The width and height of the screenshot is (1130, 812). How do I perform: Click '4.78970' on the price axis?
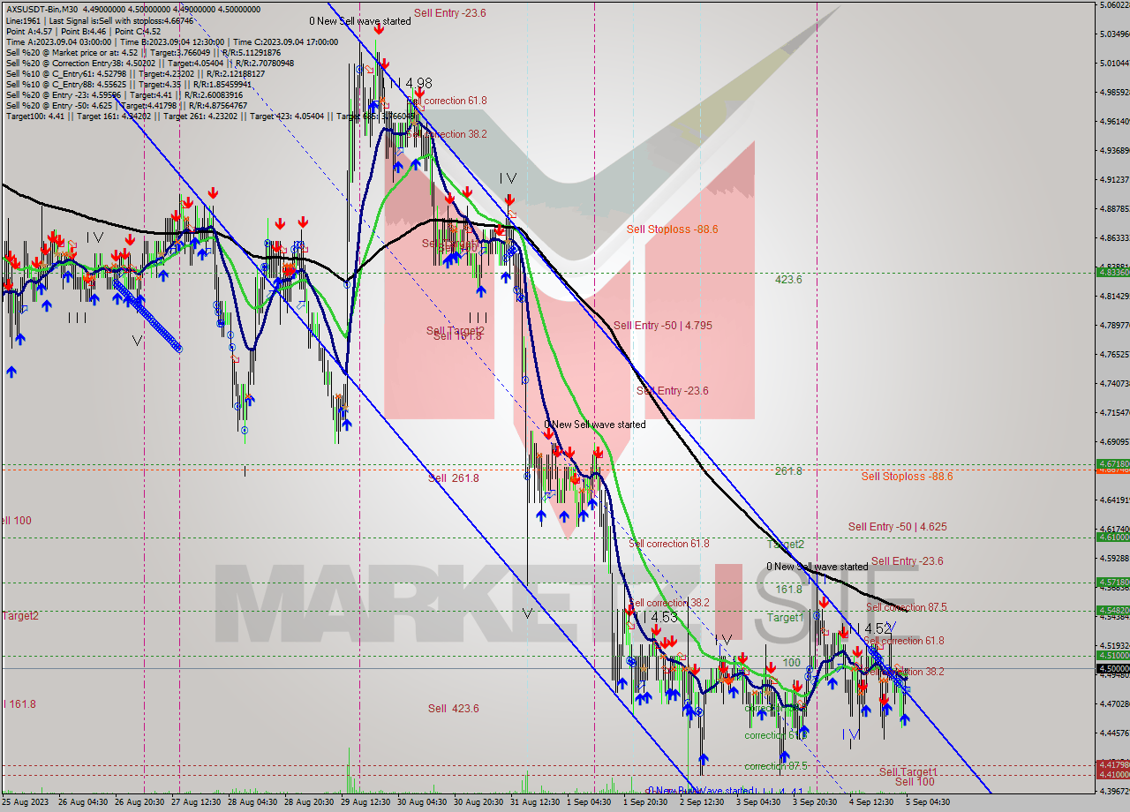click(1114, 326)
